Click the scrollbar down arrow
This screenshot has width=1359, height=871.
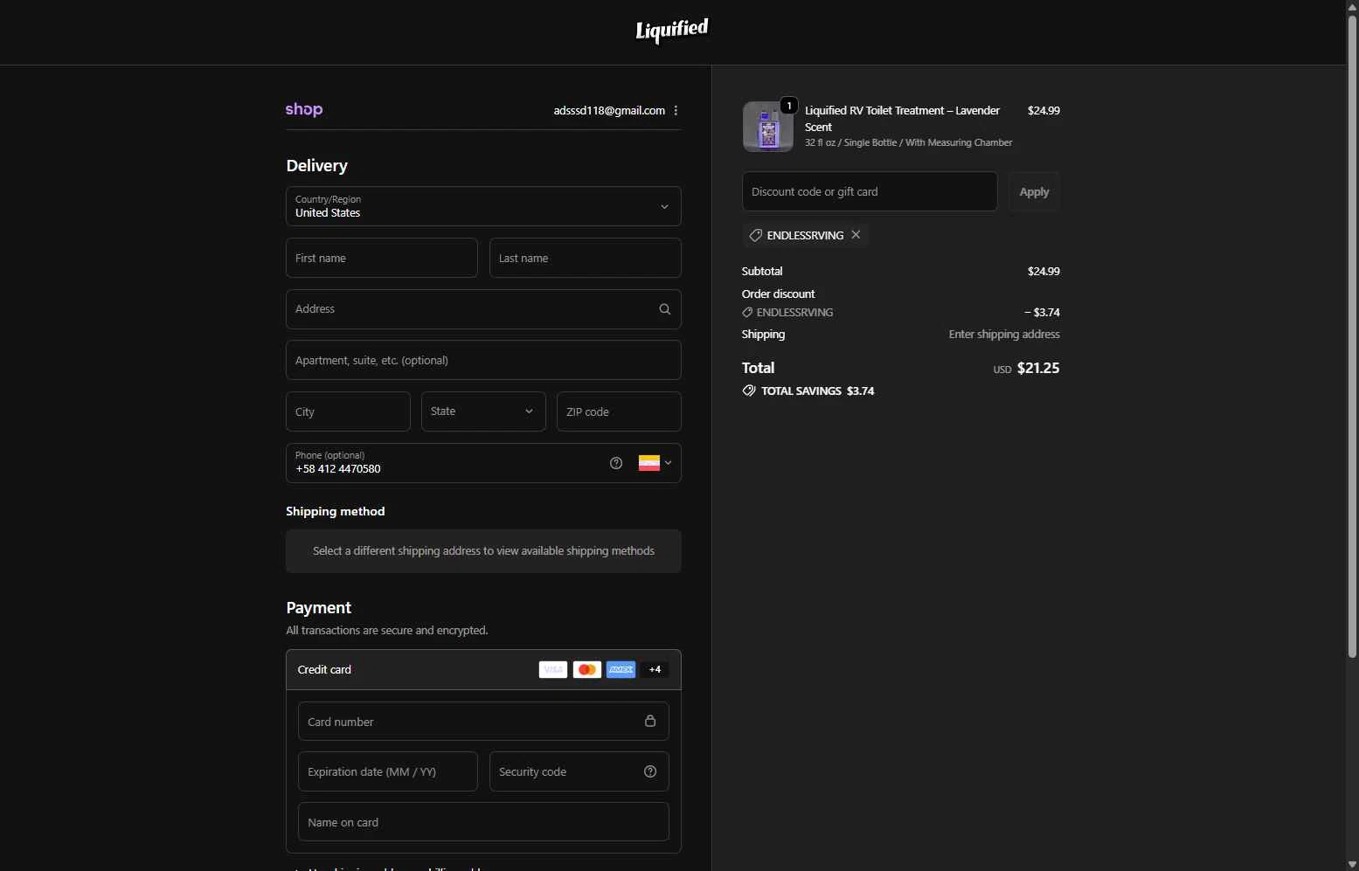1352,864
